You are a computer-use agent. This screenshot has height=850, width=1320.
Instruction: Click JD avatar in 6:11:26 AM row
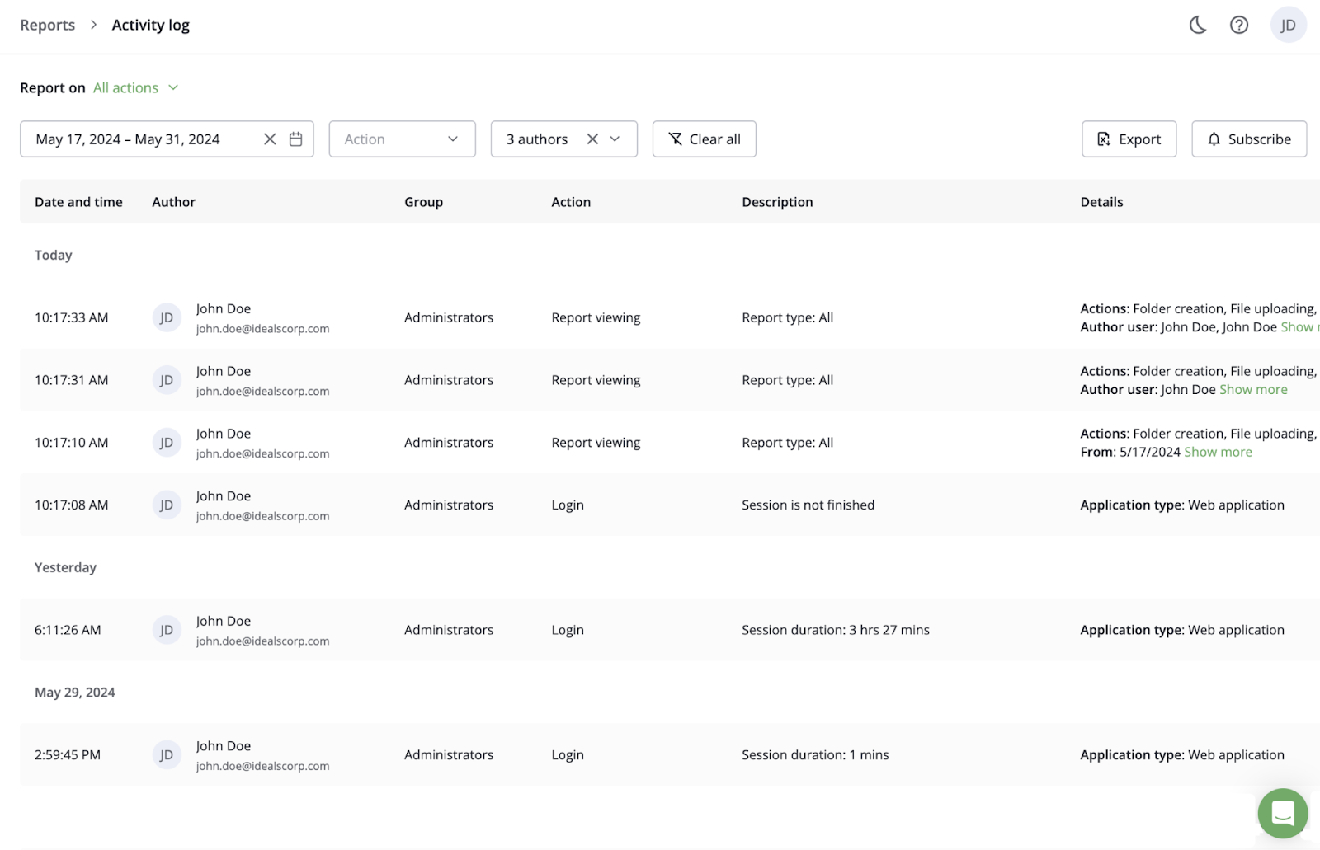click(167, 630)
